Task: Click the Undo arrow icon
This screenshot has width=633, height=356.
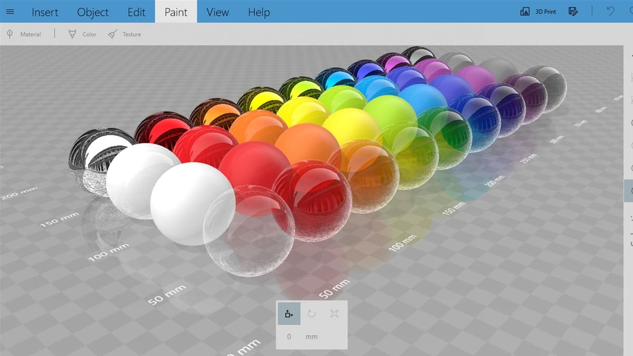Action: pos(610,11)
